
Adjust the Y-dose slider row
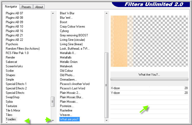pos(149,93)
